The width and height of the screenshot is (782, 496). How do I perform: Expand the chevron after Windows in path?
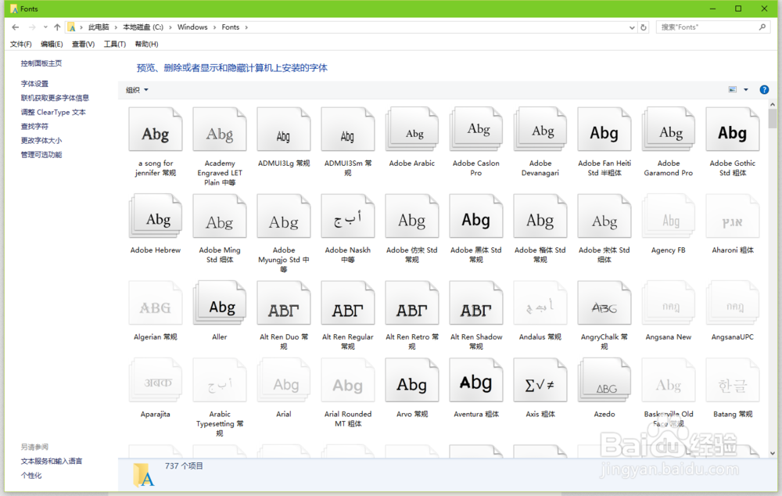214,27
